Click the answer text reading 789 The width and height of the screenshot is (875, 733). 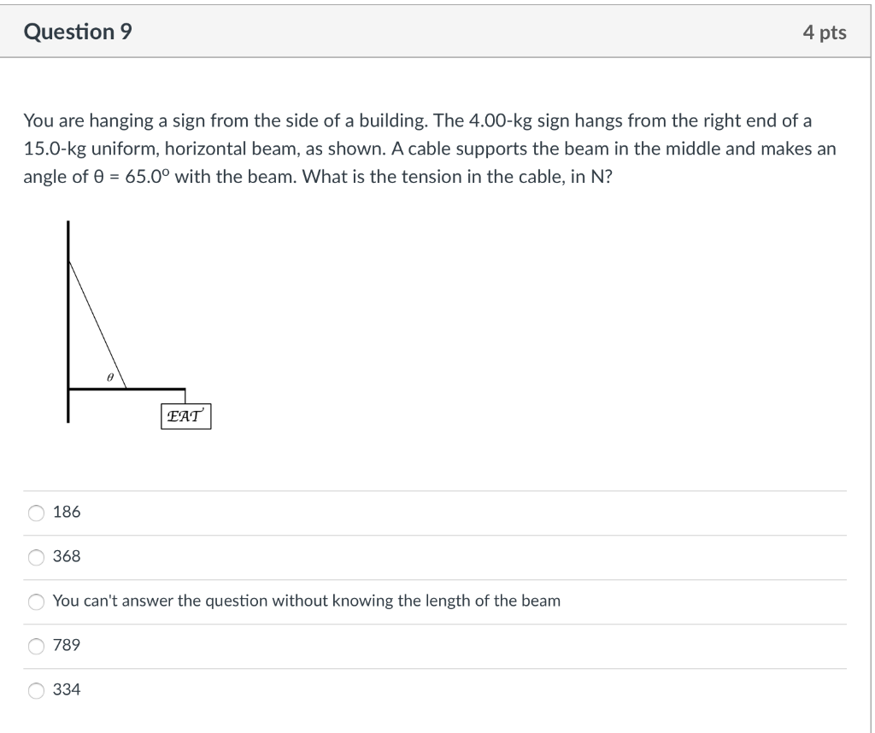(x=66, y=645)
